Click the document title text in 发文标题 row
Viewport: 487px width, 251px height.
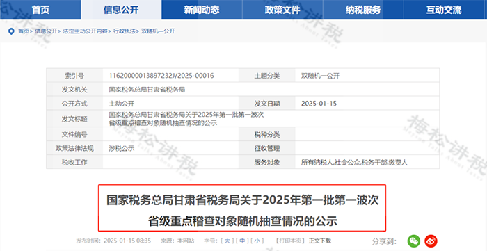(x=186, y=118)
